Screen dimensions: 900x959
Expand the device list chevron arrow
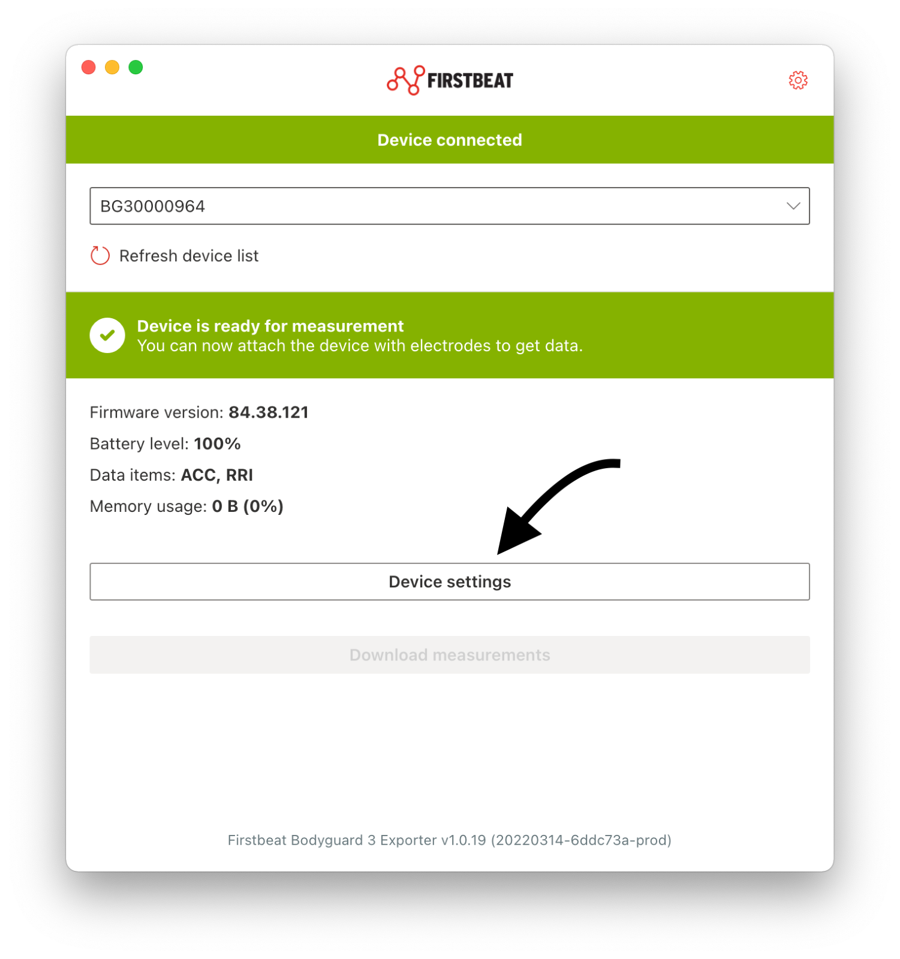click(793, 206)
